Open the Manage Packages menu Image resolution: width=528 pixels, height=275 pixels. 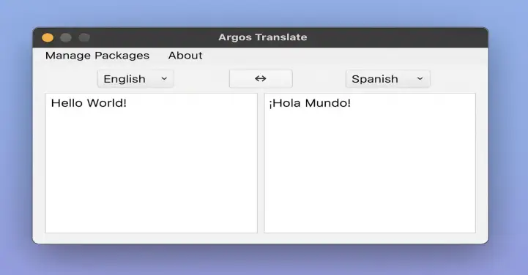coord(97,56)
